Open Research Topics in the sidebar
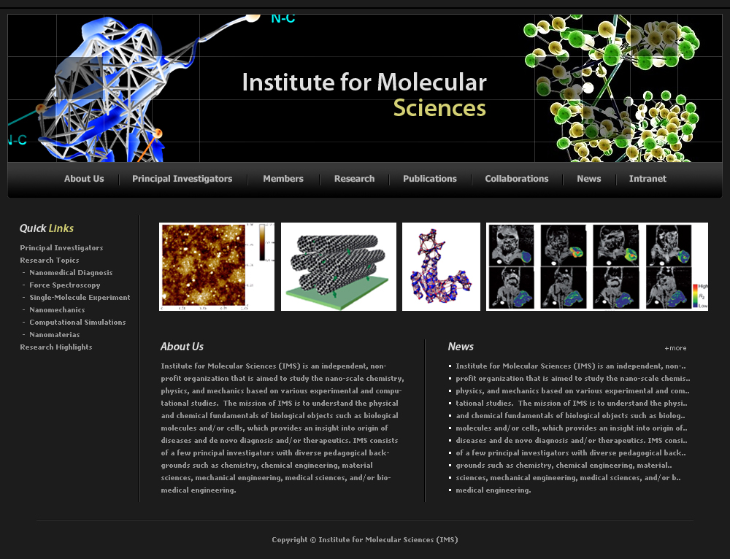 coord(50,261)
